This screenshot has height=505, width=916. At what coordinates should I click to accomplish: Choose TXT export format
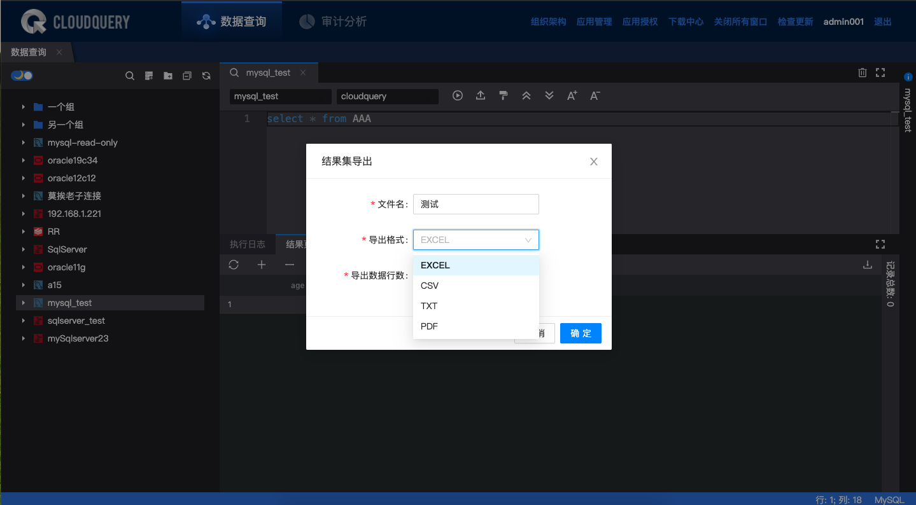476,306
